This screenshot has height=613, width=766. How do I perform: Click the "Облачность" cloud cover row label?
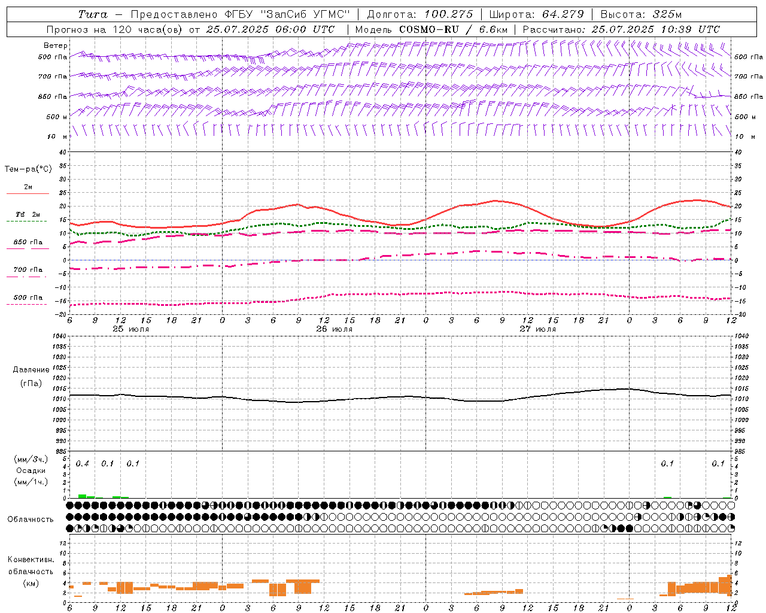click(31, 519)
